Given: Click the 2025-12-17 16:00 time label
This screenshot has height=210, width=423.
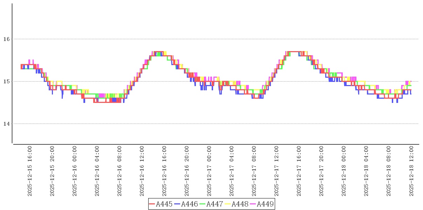Looking at the screenshot, I should pos(299,171).
